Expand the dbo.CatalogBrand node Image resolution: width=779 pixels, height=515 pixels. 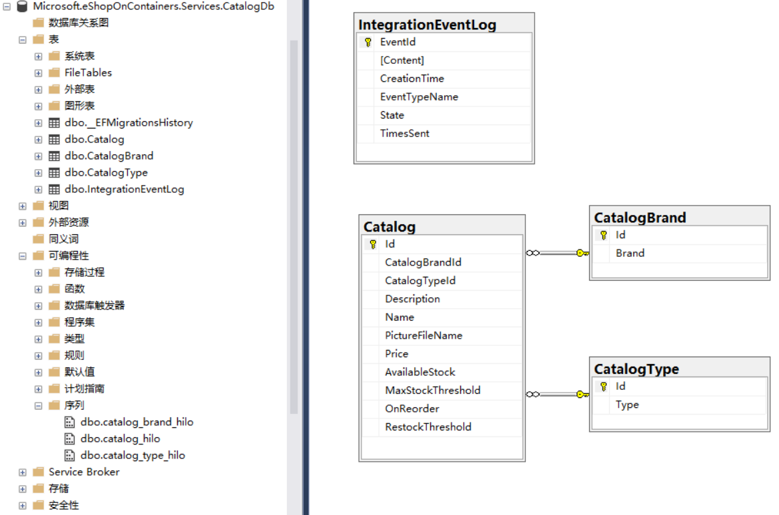(38, 156)
